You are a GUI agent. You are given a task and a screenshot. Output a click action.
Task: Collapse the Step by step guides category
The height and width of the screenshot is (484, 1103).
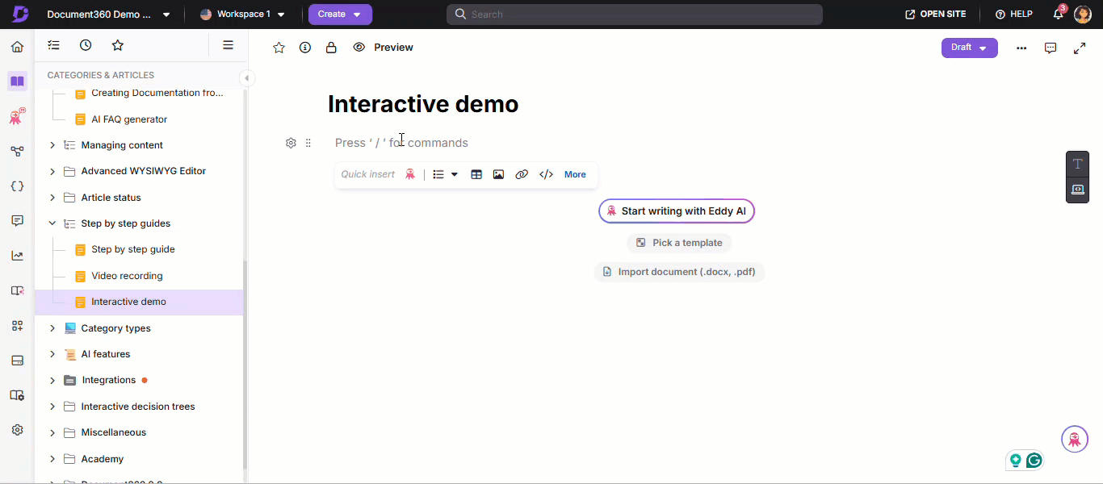click(x=52, y=223)
